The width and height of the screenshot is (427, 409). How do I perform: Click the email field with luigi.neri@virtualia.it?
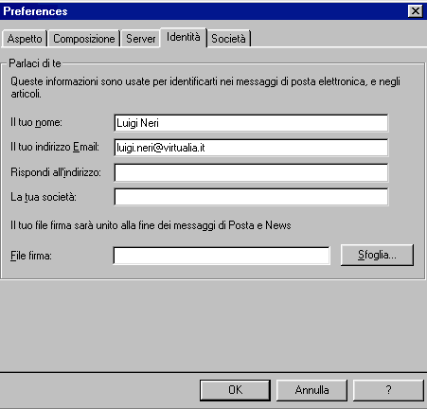coord(251,148)
